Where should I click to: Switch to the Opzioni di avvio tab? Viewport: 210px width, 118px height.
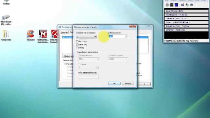[x=71, y=32]
